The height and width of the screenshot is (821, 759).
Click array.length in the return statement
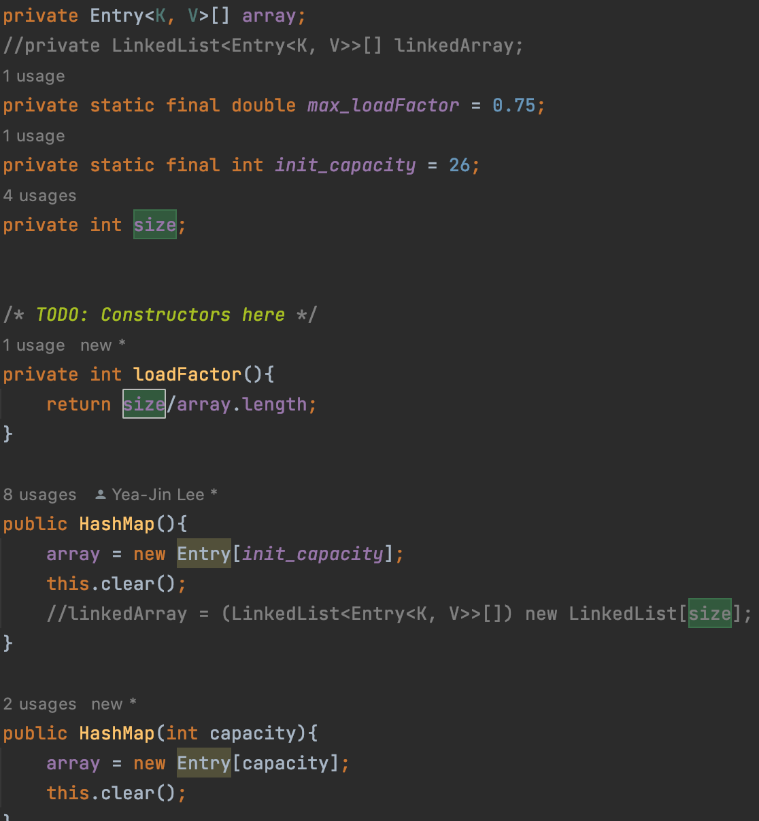pos(242,404)
